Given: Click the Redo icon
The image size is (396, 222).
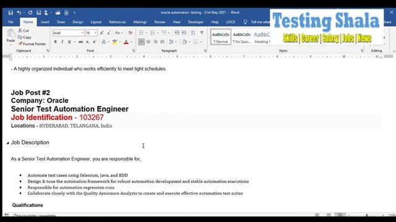Looking at the screenshot, I should [30, 12].
